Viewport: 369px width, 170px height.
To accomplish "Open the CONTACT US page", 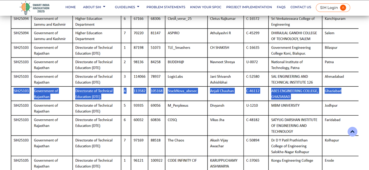I will [301, 7].
